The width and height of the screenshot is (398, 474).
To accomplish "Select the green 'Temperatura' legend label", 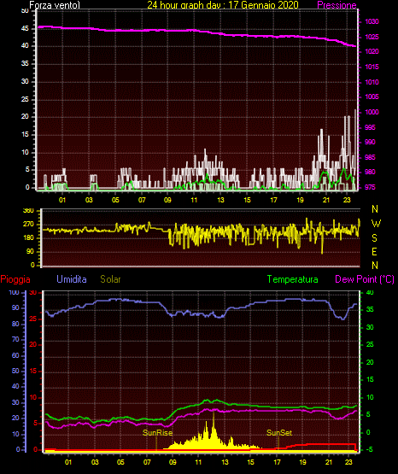I will click(x=293, y=279).
